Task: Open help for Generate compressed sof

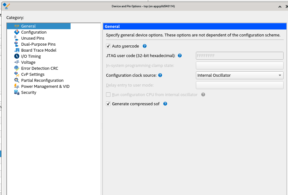Action: (165, 104)
